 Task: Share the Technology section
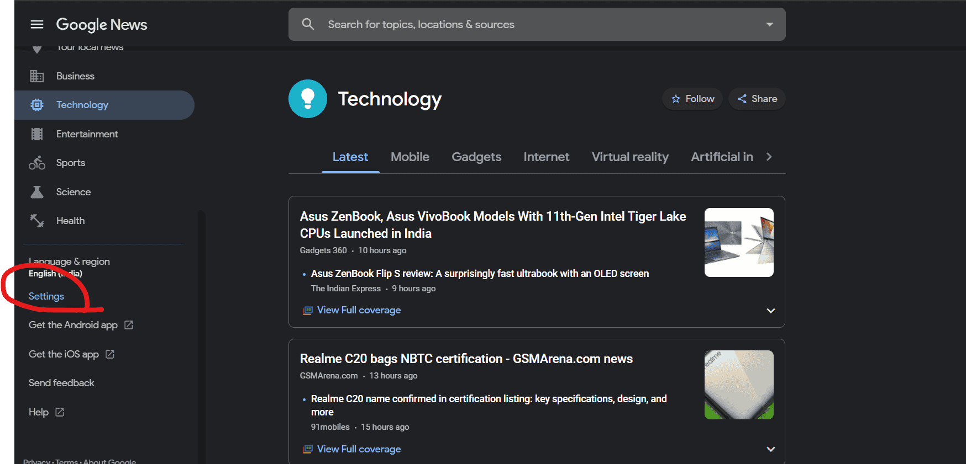(757, 99)
